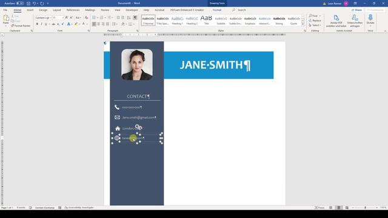This screenshot has width=388, height=218.
Task: Click the Shading paint bucket
Action: click(123, 24)
